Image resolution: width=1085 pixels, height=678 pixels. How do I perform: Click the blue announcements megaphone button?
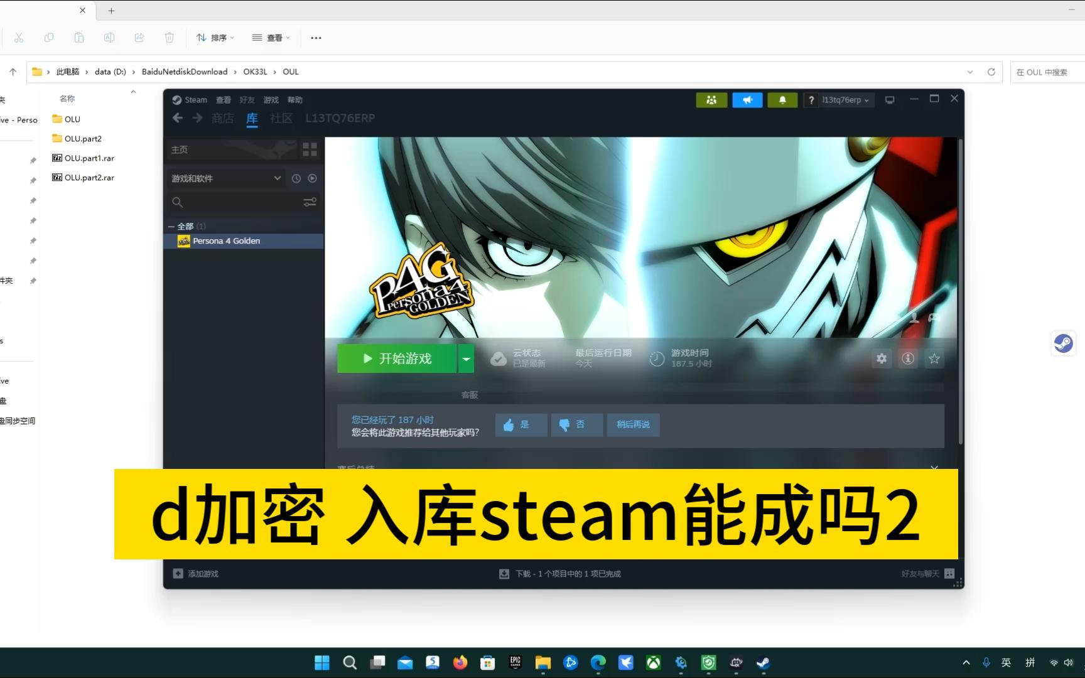coord(747,100)
